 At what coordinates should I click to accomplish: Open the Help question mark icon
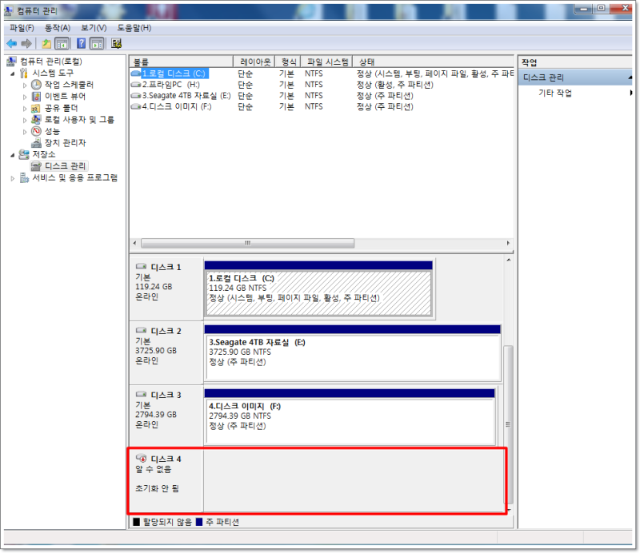pyautogui.click(x=82, y=43)
